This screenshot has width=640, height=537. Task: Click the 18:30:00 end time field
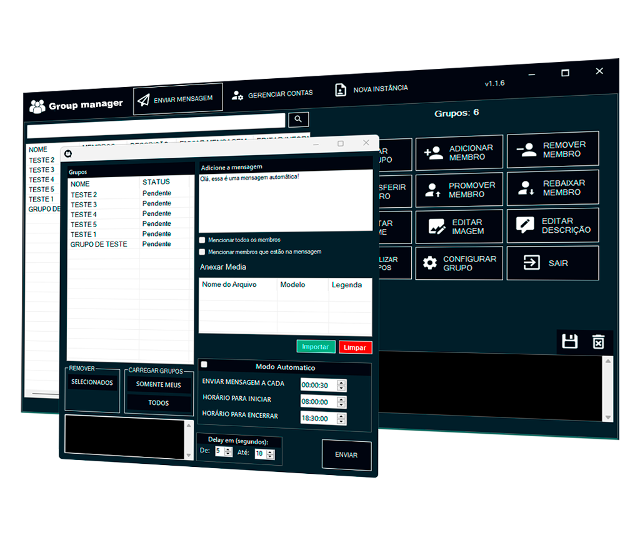[319, 419]
